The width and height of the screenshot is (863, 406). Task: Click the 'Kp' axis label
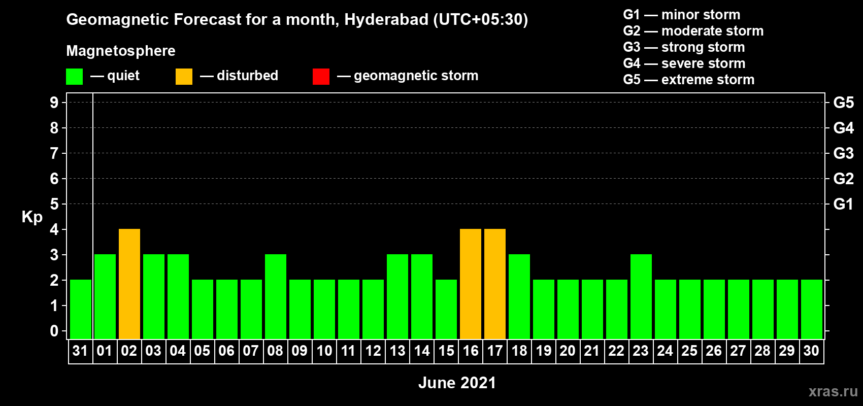point(32,217)
